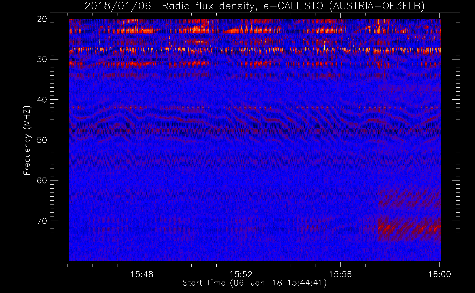Click the dotted horizontal line at 42 MHz

coord(255,108)
